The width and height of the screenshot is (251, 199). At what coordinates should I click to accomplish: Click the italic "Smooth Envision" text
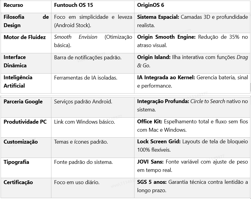tap(76, 37)
